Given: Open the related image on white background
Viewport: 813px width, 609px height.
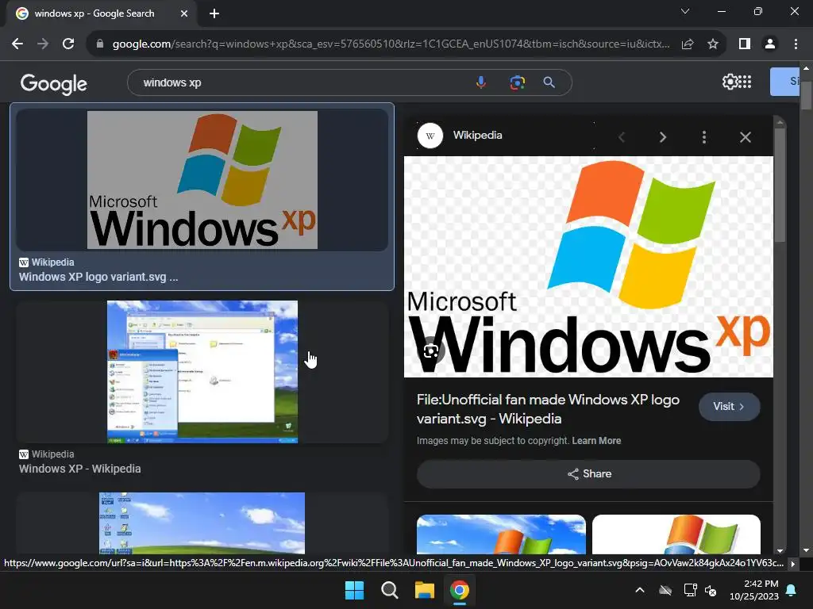Looking at the screenshot, I should click(676, 534).
